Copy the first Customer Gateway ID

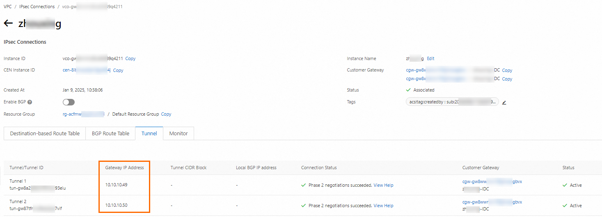click(507, 70)
